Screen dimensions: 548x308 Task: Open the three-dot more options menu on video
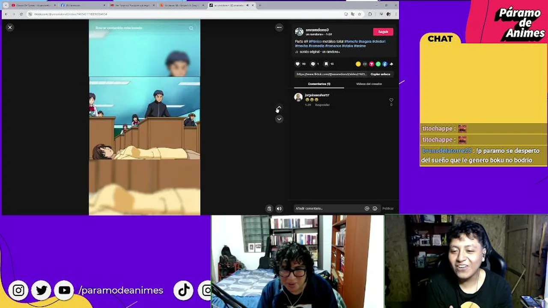point(279,27)
